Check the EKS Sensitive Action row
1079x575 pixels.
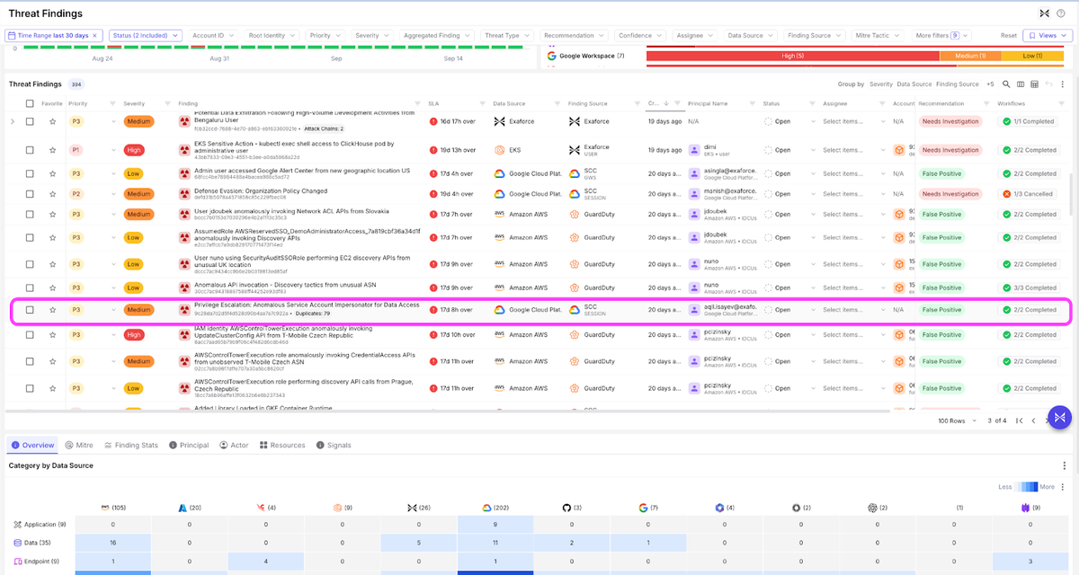coord(30,150)
